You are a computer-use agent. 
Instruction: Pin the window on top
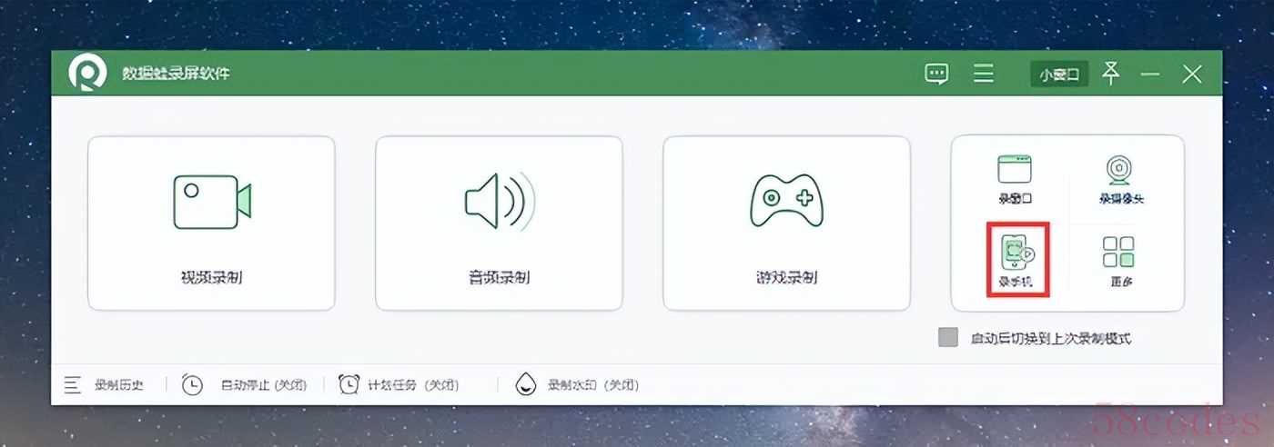click(x=1110, y=74)
